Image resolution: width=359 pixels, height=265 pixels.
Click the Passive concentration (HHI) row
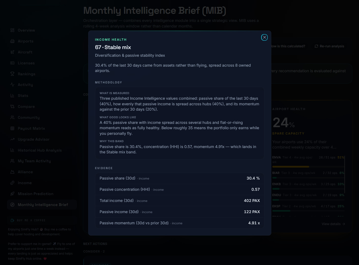pos(179,189)
